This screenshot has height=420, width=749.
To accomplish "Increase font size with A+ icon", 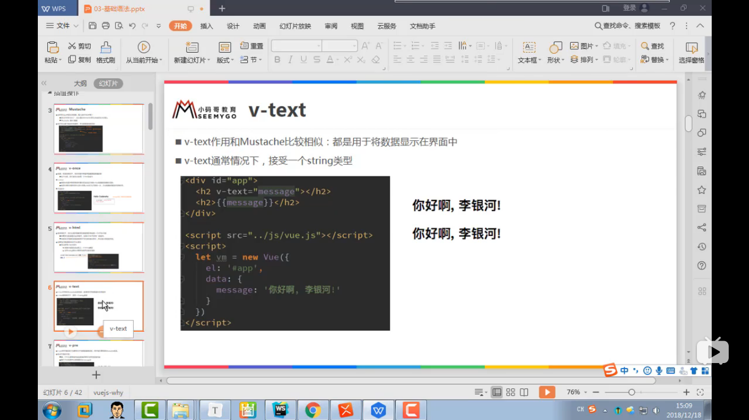I will 365,46.
